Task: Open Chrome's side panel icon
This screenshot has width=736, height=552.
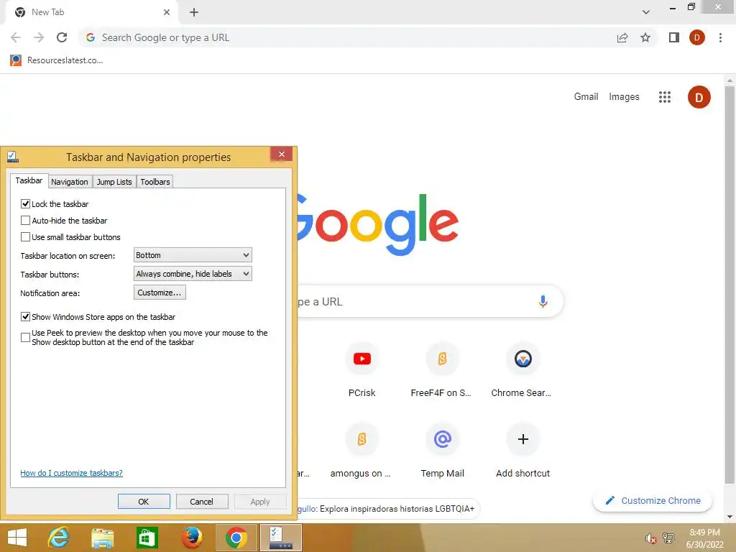Action: [x=674, y=37]
